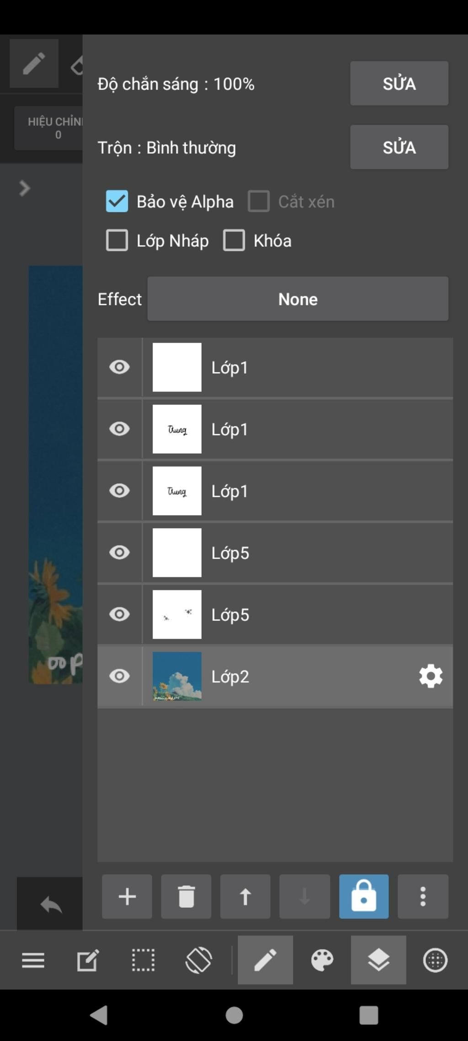Tap the dotted selection tool icon

coord(143,960)
